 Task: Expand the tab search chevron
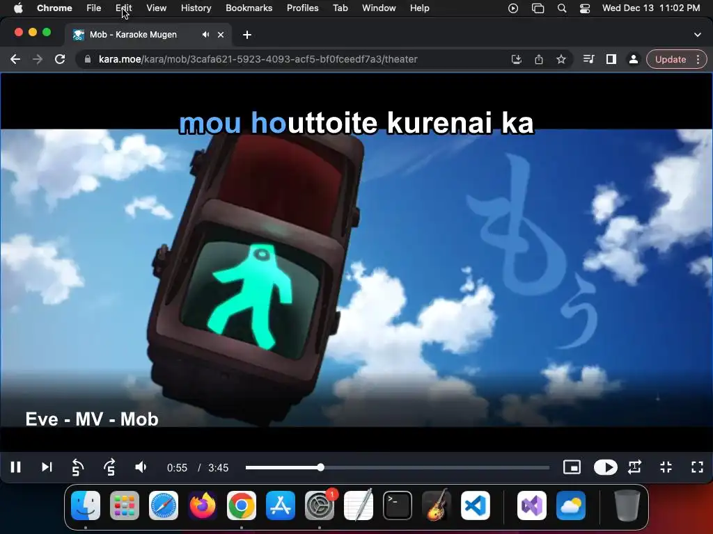tap(698, 35)
